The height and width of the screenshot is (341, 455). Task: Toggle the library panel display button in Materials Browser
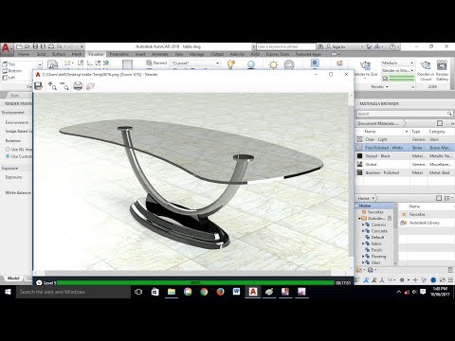coord(439,198)
